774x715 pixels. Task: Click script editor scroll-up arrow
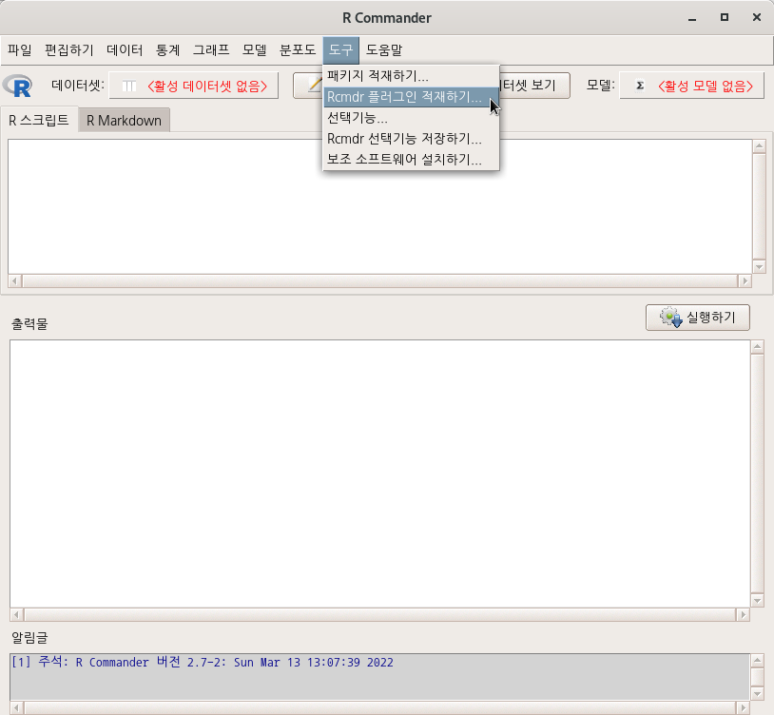(759, 146)
